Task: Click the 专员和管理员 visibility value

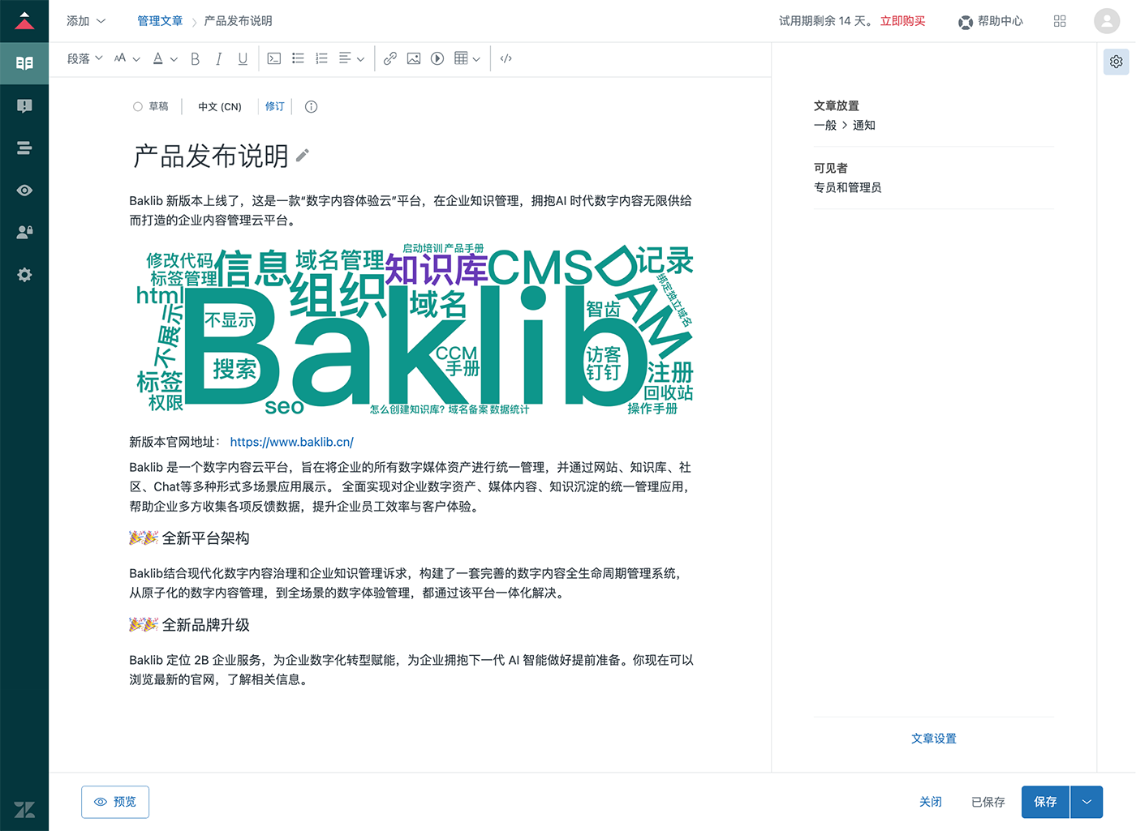Action: click(848, 187)
